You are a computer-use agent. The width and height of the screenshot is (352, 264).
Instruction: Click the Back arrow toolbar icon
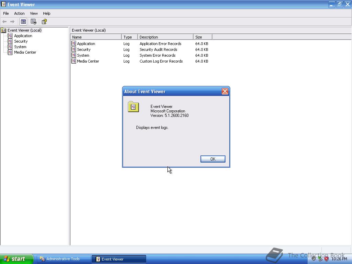tap(4, 22)
